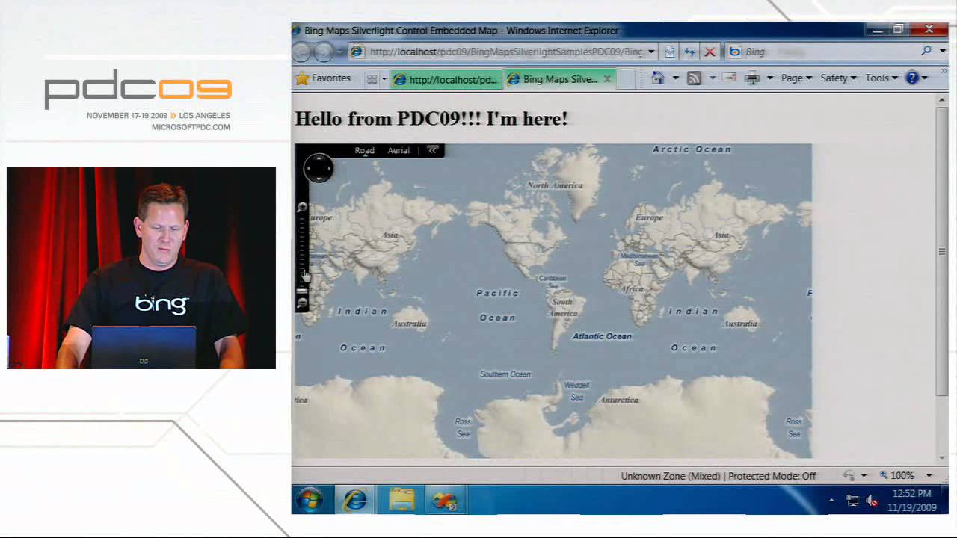The width and height of the screenshot is (957, 538).
Task: Switch to http://localhost/pd... tab
Action: pos(446,79)
